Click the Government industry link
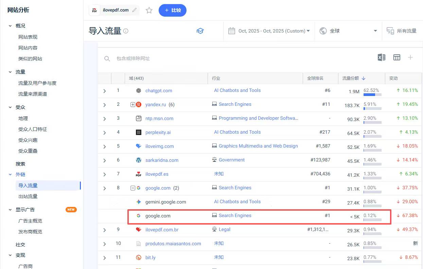The height and width of the screenshot is (269, 423). [x=232, y=160]
